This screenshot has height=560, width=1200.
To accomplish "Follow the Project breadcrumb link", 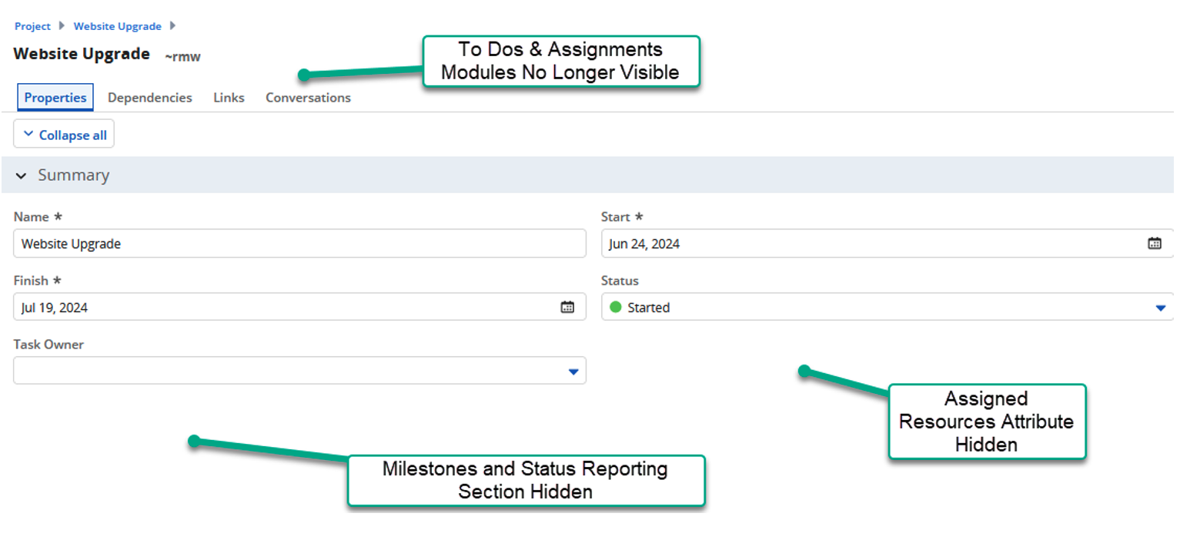I will (32, 26).
